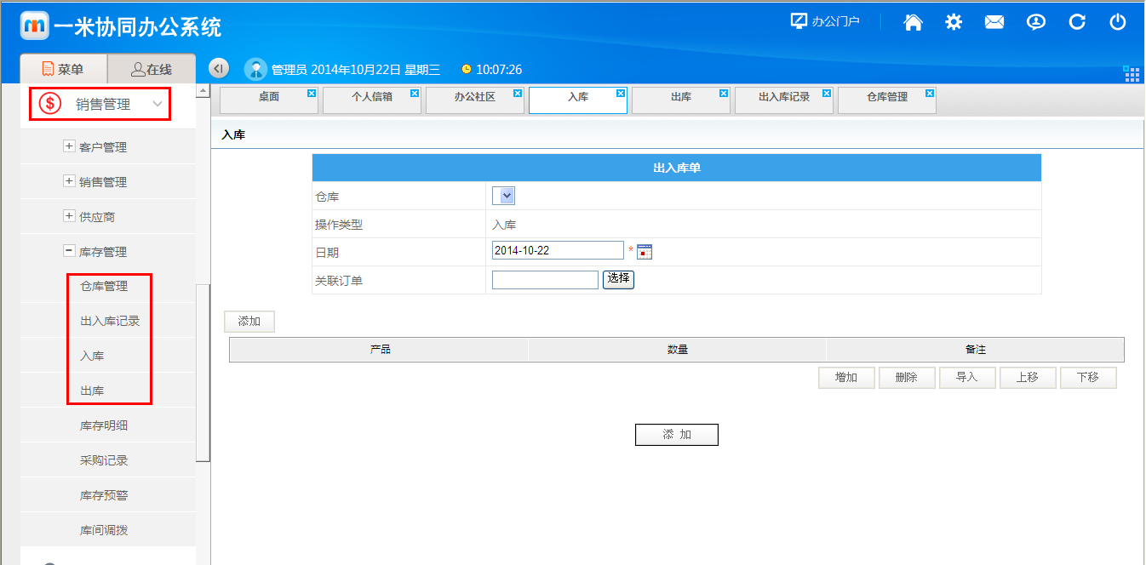Close the 仓库管理 tab
Viewport: 1146px width, 565px height.
930,93
